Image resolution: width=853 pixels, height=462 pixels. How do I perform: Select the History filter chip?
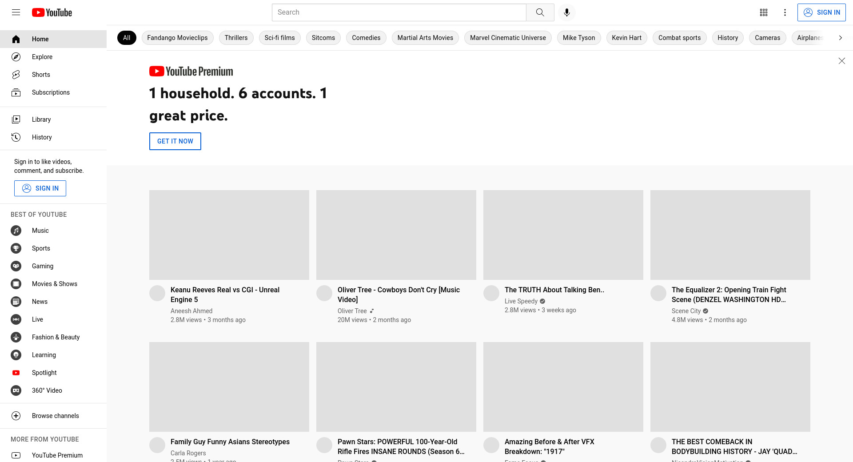pyautogui.click(x=728, y=38)
